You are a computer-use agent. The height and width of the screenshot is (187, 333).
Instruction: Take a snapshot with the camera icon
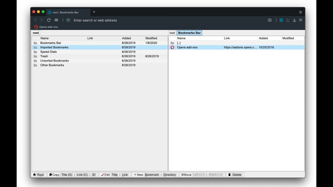click(x=270, y=20)
